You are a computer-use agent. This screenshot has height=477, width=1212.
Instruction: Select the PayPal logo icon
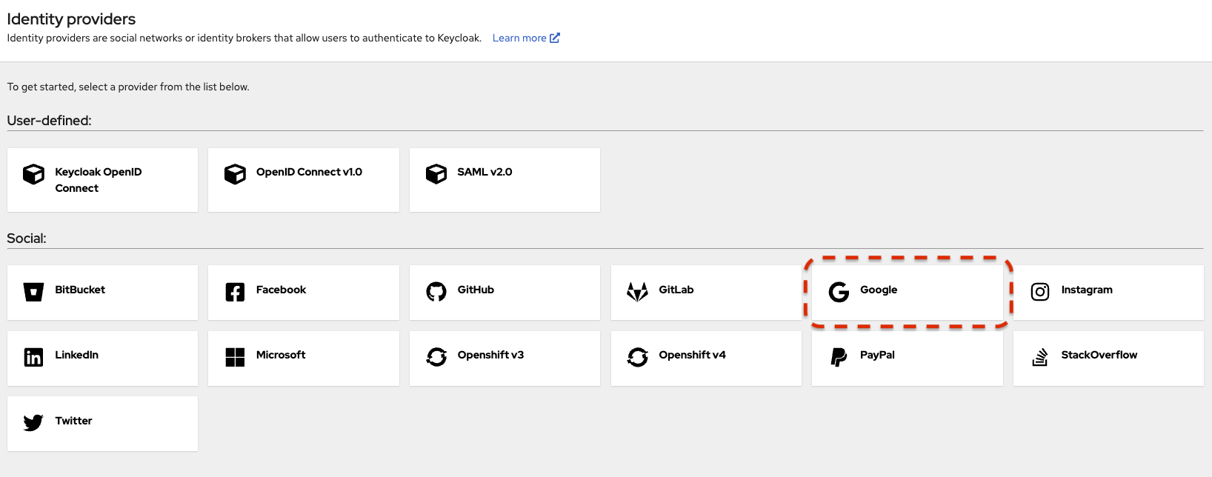(839, 357)
